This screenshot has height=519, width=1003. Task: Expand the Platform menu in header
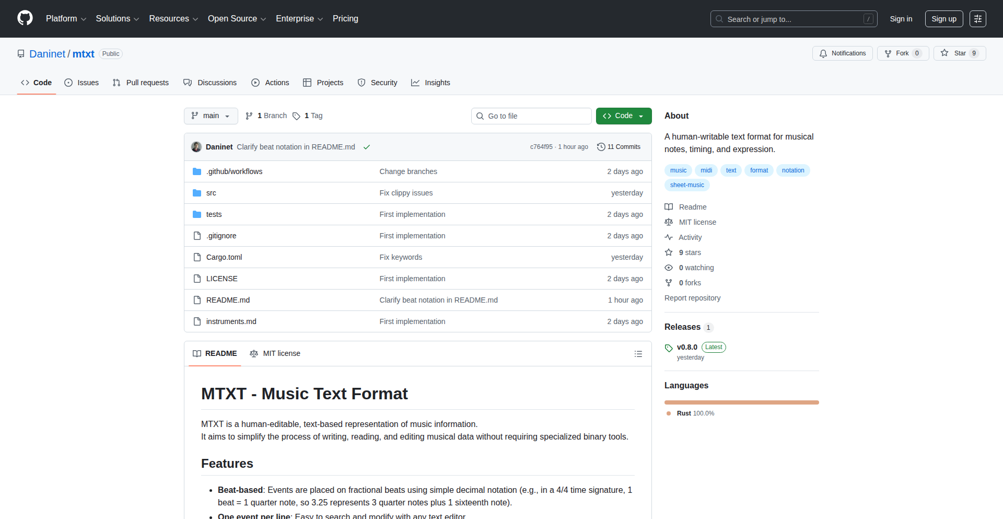(x=66, y=19)
